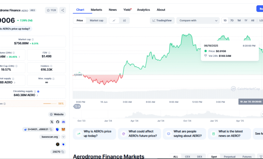
Task: Visit the project Website link
Action: tap(57, 114)
